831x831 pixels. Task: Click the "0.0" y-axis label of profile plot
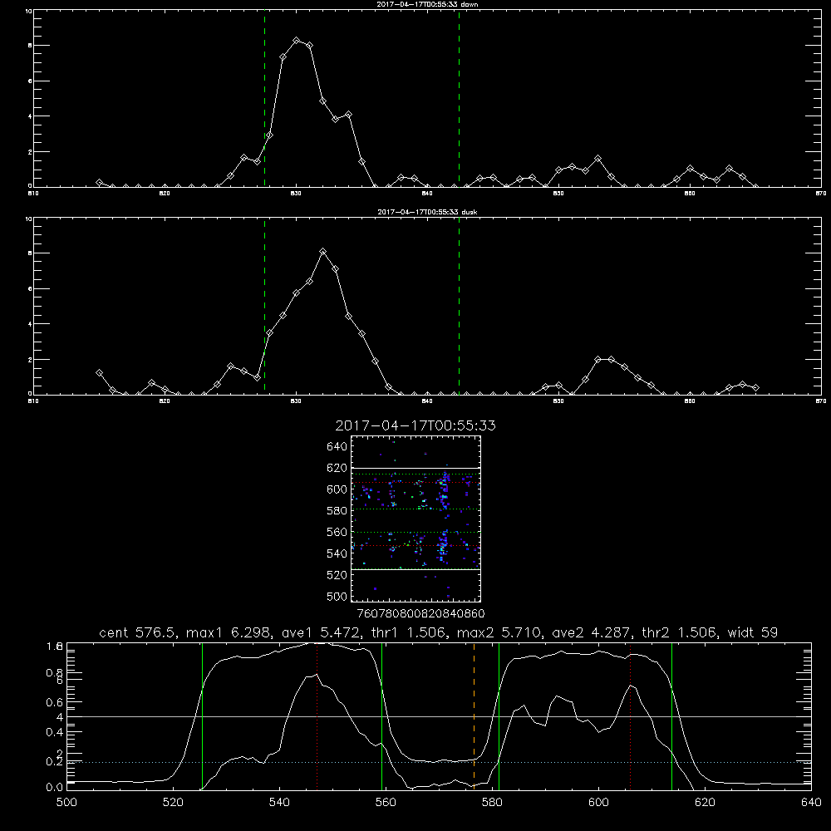(55, 788)
